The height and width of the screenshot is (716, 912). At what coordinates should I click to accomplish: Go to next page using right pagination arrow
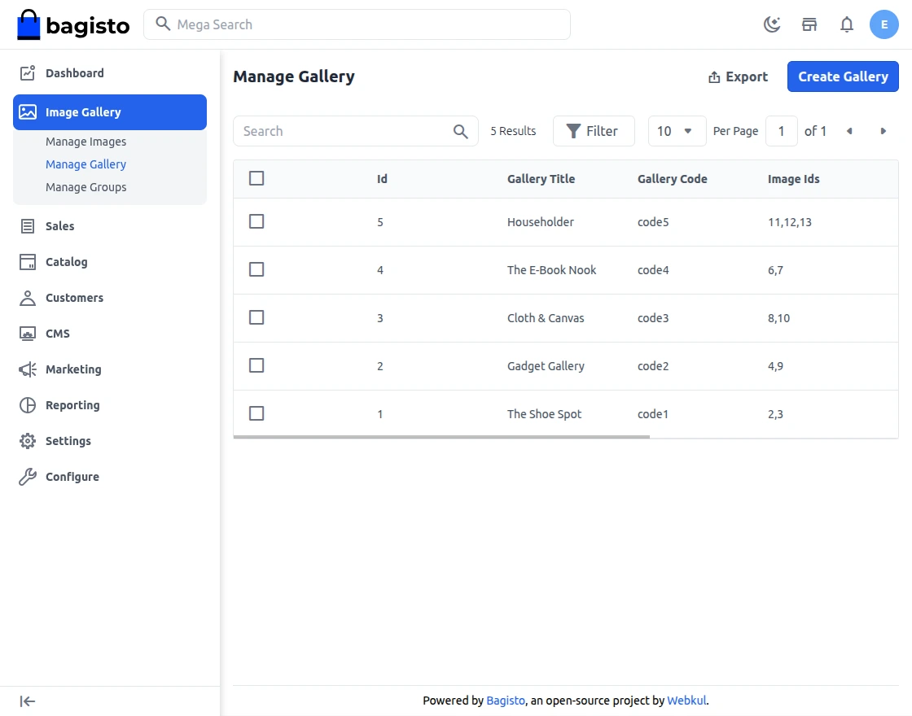click(883, 130)
